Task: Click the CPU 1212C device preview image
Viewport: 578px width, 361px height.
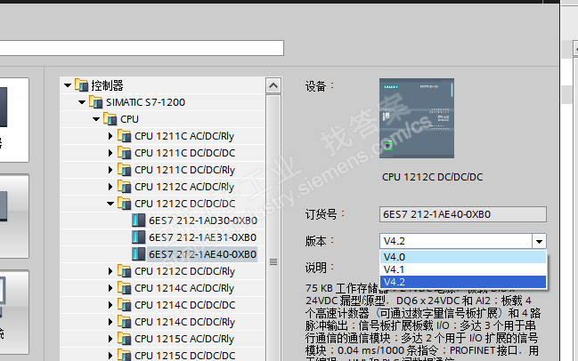Action: pos(417,118)
